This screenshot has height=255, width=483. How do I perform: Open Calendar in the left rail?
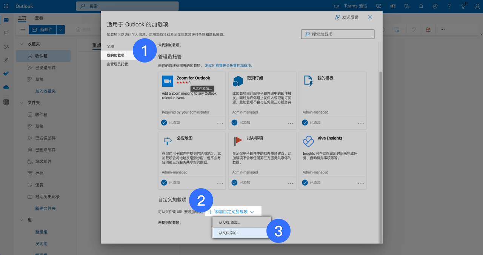[6, 33]
